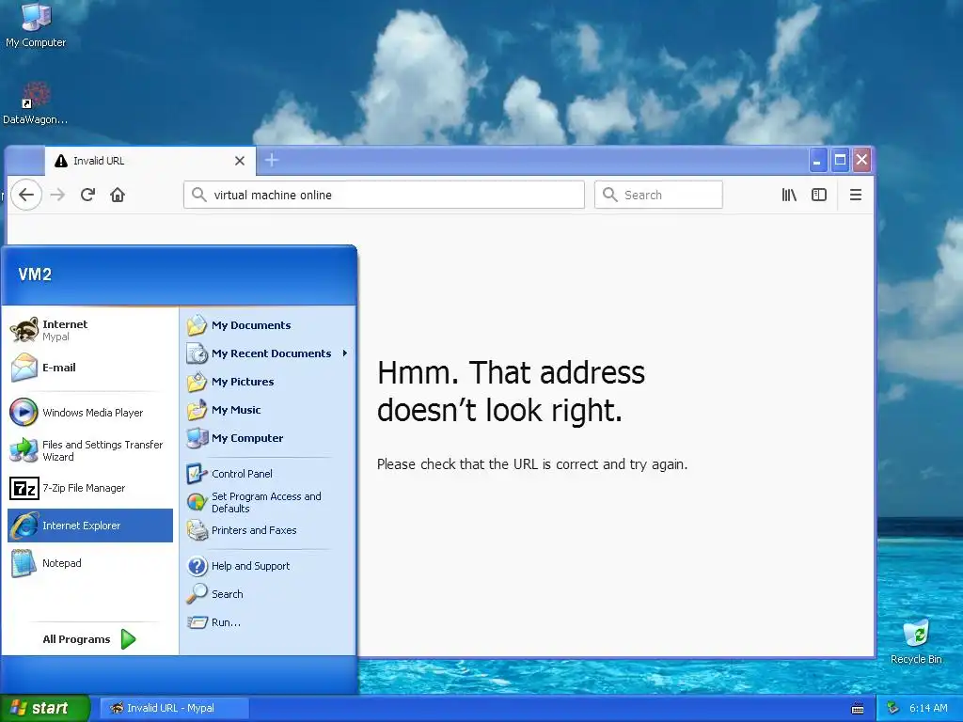Click the 'Hmm. That address doesn't look right.' heading
963x722 pixels.
coord(511,392)
